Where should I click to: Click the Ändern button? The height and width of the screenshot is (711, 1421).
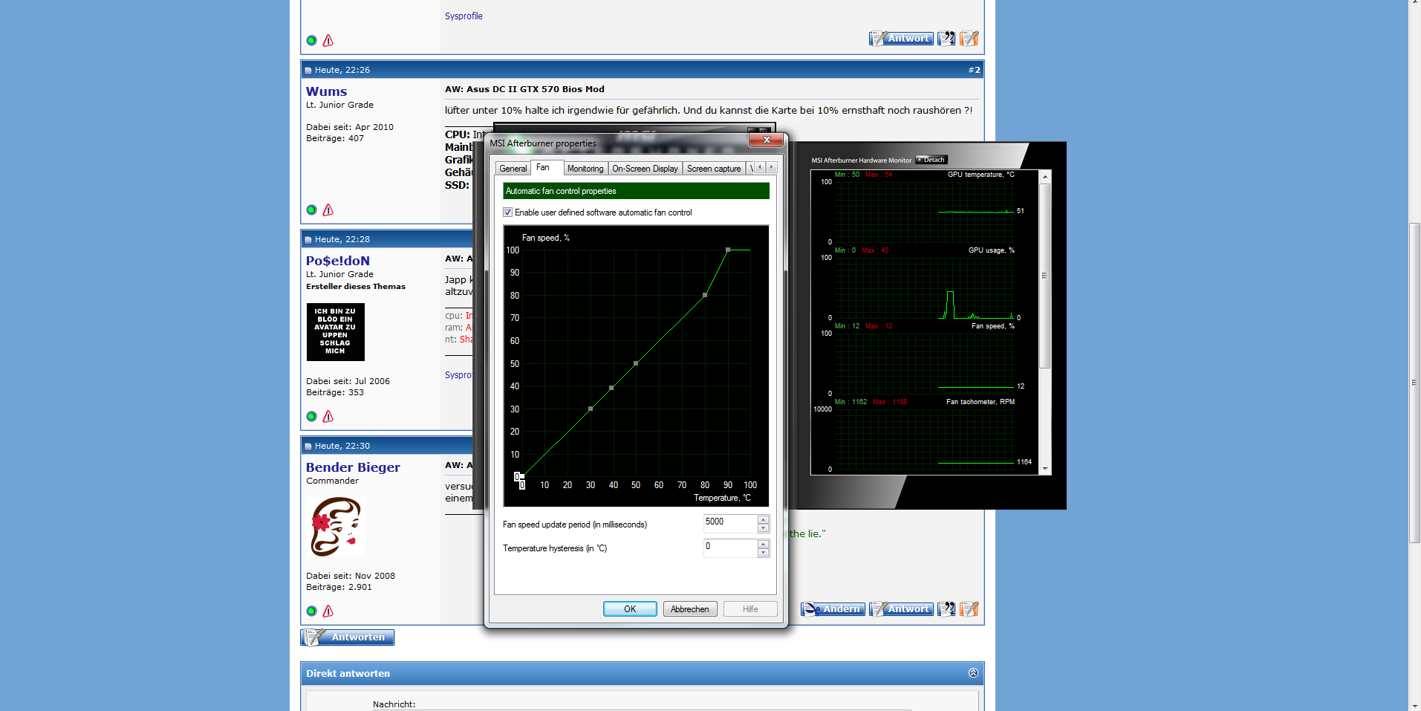833,609
